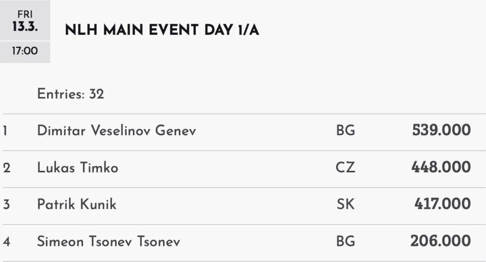This screenshot has width=486, height=262.
Task: Open player Dimitar Veselinov Genev
Action: point(116,131)
